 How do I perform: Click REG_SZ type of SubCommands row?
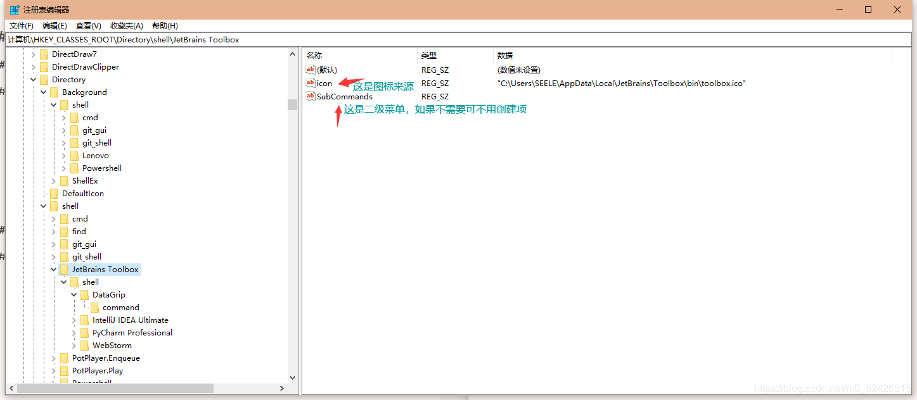click(x=435, y=96)
